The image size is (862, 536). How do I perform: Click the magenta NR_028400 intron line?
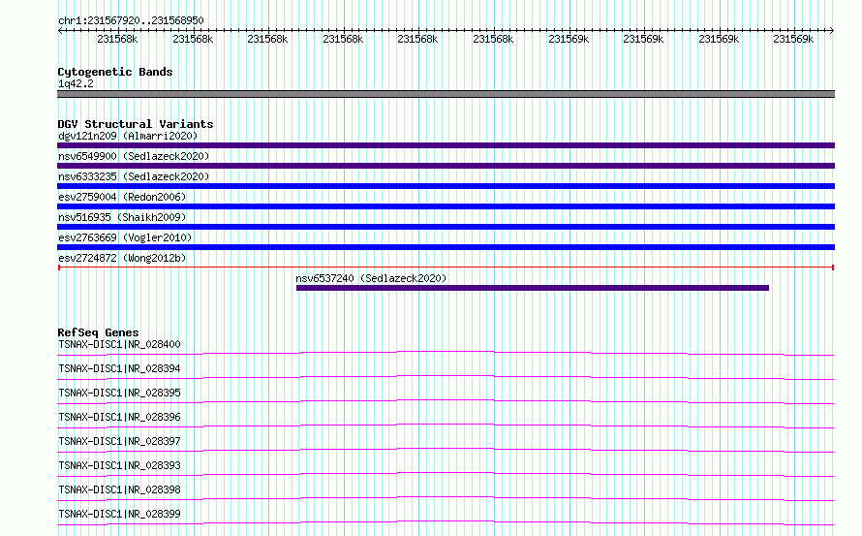[446, 352]
